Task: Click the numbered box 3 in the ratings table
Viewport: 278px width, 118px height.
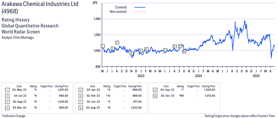Action: 7,102
